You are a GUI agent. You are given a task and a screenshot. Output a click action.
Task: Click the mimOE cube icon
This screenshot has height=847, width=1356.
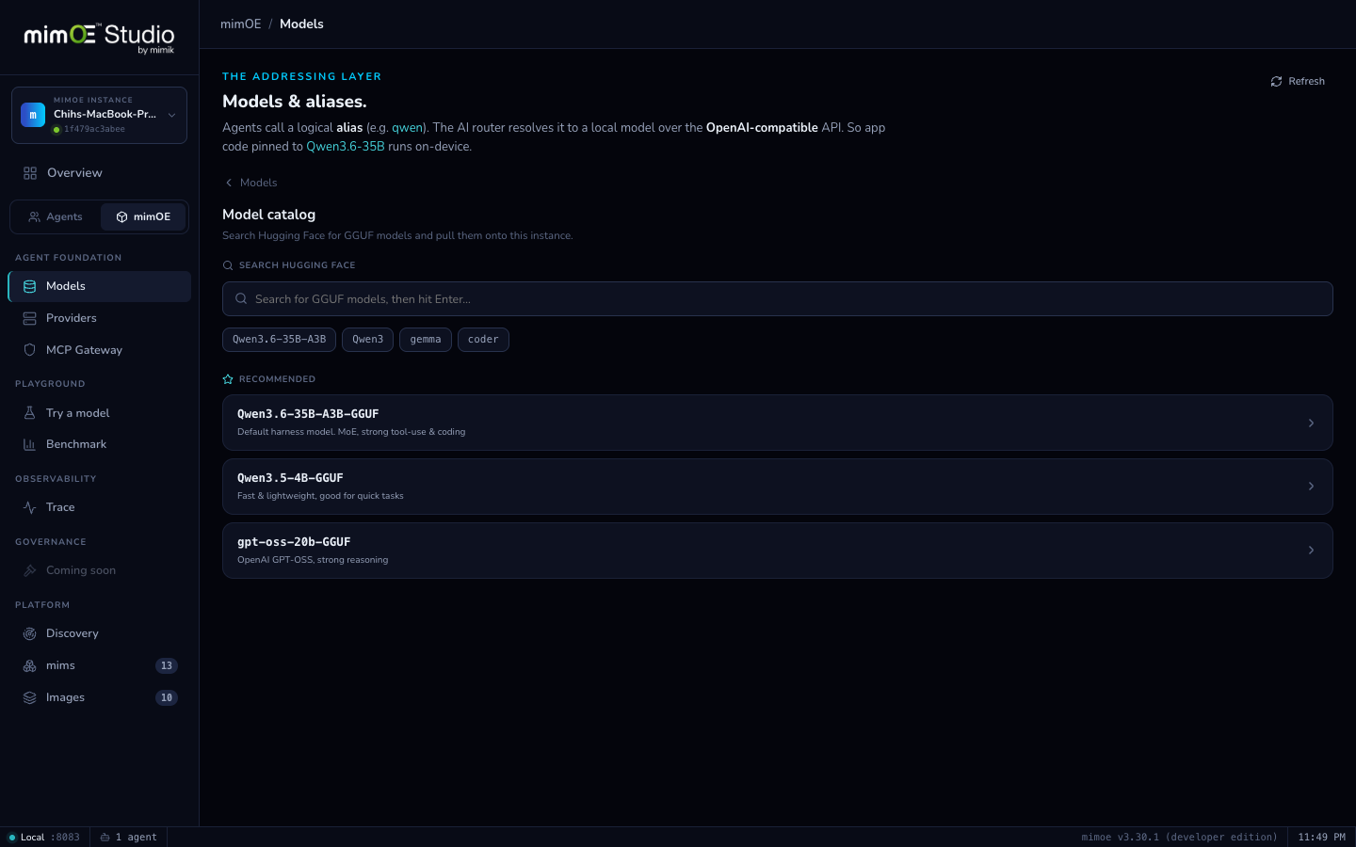point(121,216)
